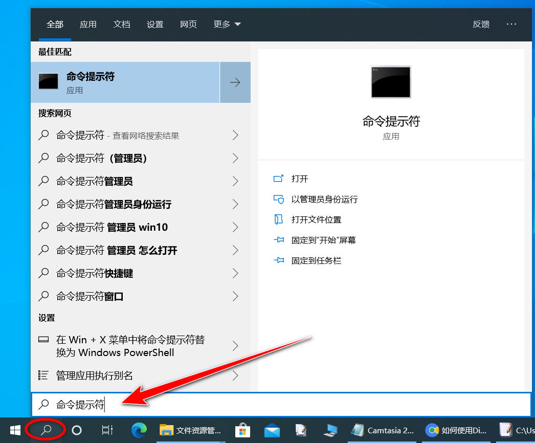Viewport: 535px width, 443px height.
Task: 打开任务栏上的 Chrome 浏览器
Action: [x=433, y=430]
